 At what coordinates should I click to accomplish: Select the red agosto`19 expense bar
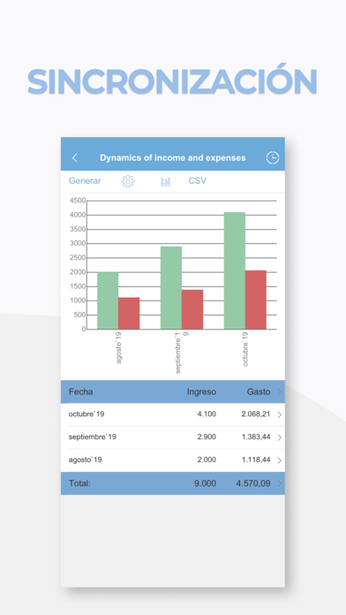129,314
